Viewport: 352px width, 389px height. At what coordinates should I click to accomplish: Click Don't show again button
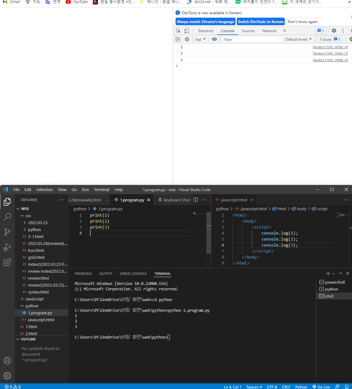pos(302,21)
